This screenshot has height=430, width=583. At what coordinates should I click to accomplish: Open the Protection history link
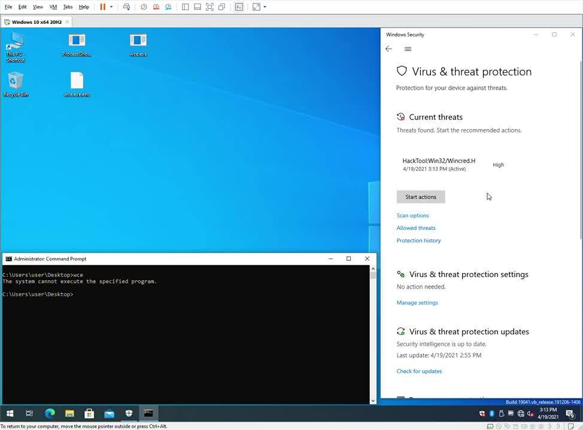click(x=418, y=241)
